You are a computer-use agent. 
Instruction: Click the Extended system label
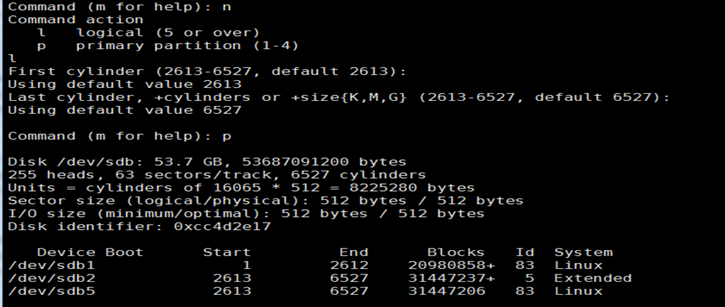[x=593, y=278]
